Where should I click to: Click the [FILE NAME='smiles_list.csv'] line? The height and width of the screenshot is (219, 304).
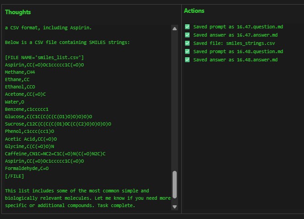click(44, 57)
